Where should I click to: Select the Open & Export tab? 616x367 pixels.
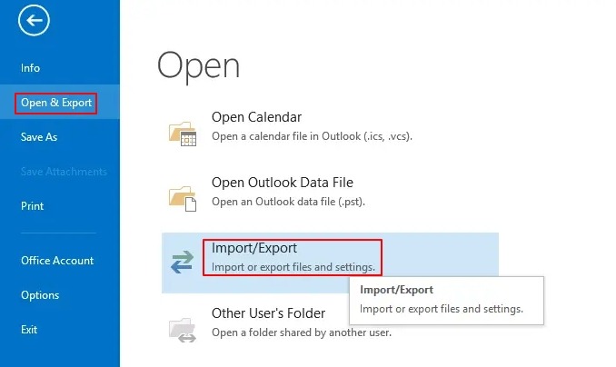pyautogui.click(x=56, y=103)
